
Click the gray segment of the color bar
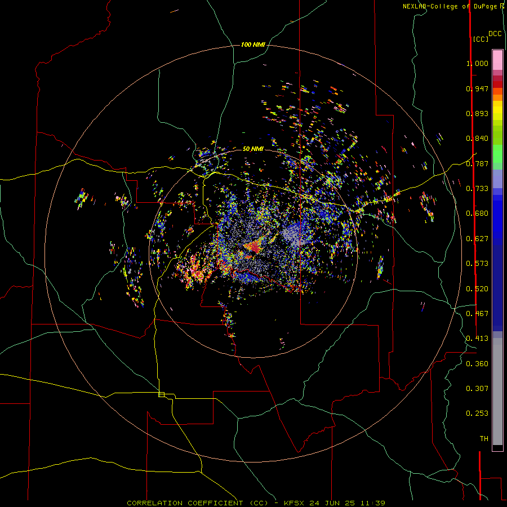(x=497, y=392)
